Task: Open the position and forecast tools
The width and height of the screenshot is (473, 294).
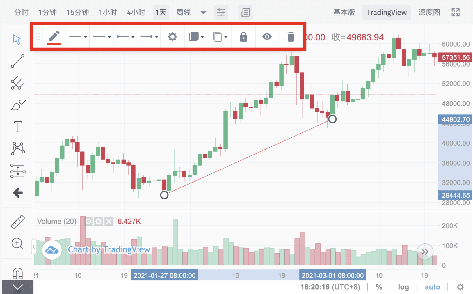Action: point(18,171)
